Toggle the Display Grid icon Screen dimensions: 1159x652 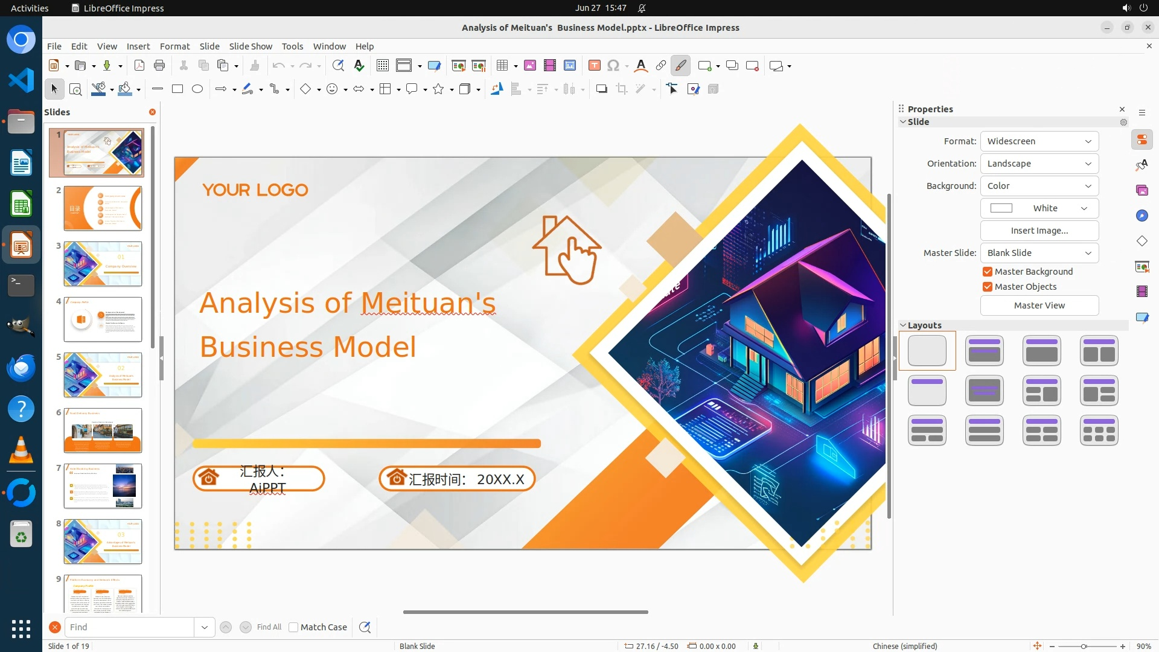pos(382,66)
